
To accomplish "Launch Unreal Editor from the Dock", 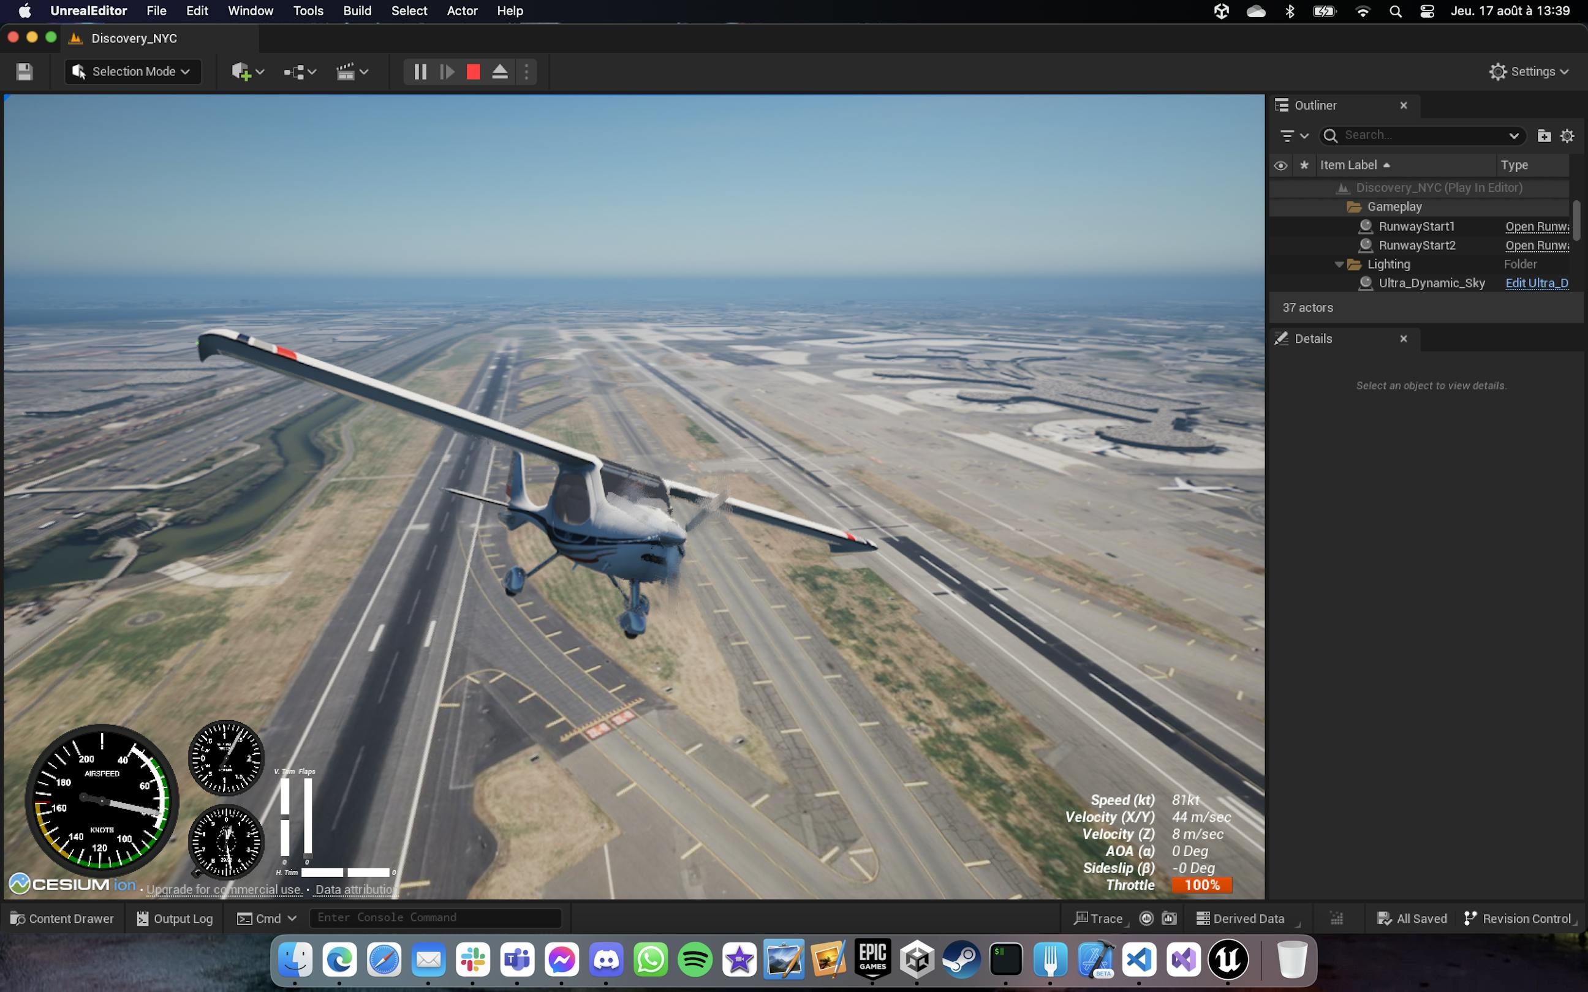I will pos(1228,959).
